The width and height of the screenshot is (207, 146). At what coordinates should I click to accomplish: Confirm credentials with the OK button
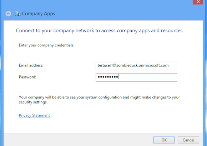(x=164, y=140)
